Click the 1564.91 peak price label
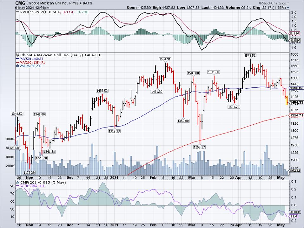Screen dimensions: 304x228 (165, 59)
